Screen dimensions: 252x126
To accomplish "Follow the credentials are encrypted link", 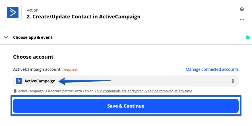I will (x=144, y=91).
